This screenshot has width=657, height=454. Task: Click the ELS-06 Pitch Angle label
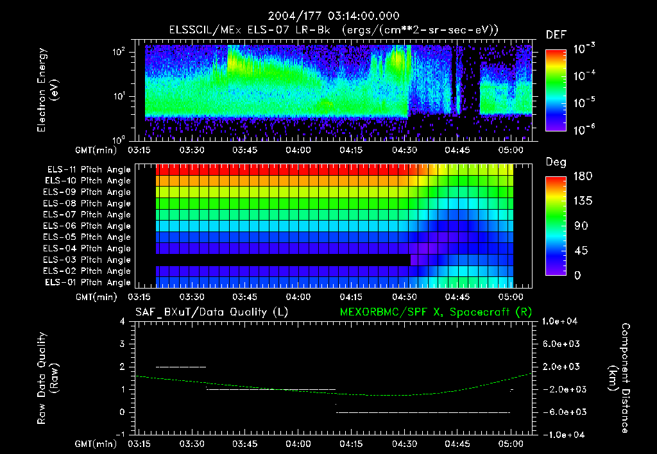[x=87, y=226]
